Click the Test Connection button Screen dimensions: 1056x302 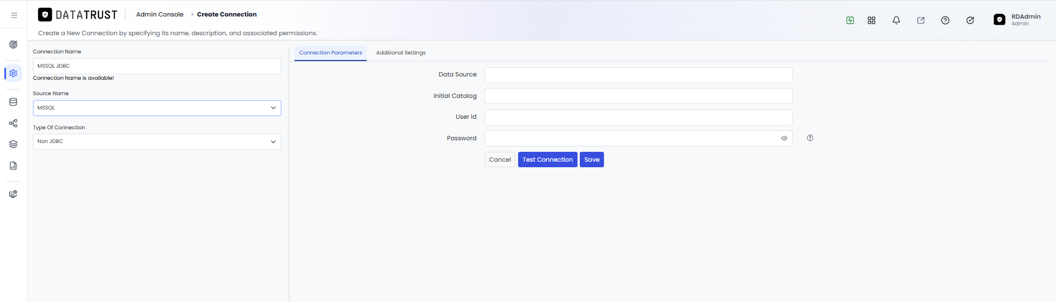click(548, 160)
